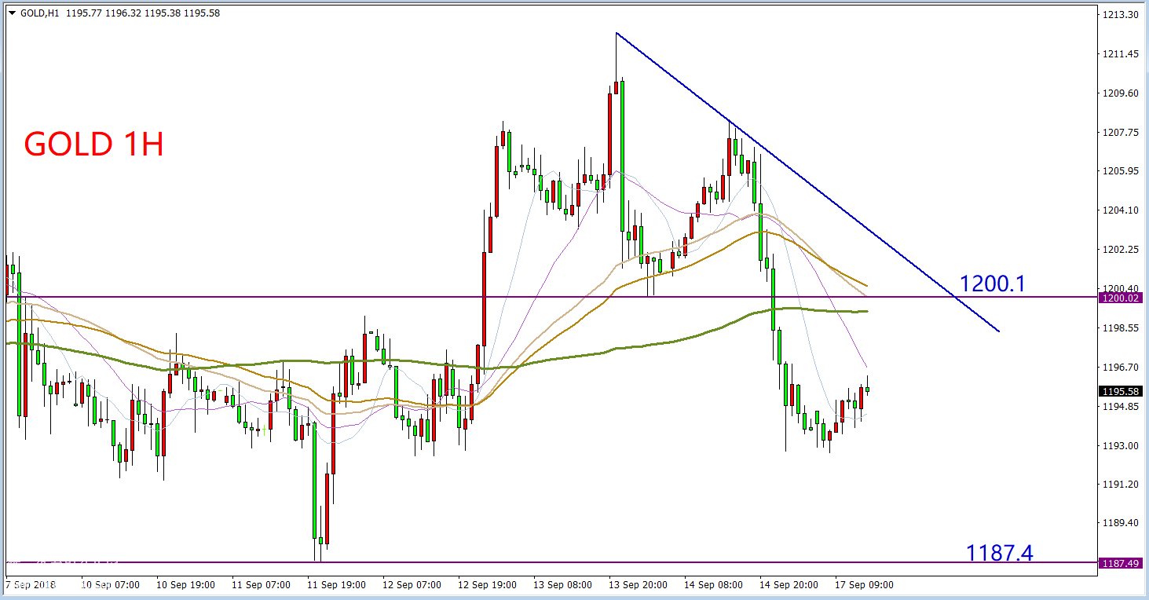
Task: Click the 11 Sep 07:00 time label
Action: pos(262,585)
